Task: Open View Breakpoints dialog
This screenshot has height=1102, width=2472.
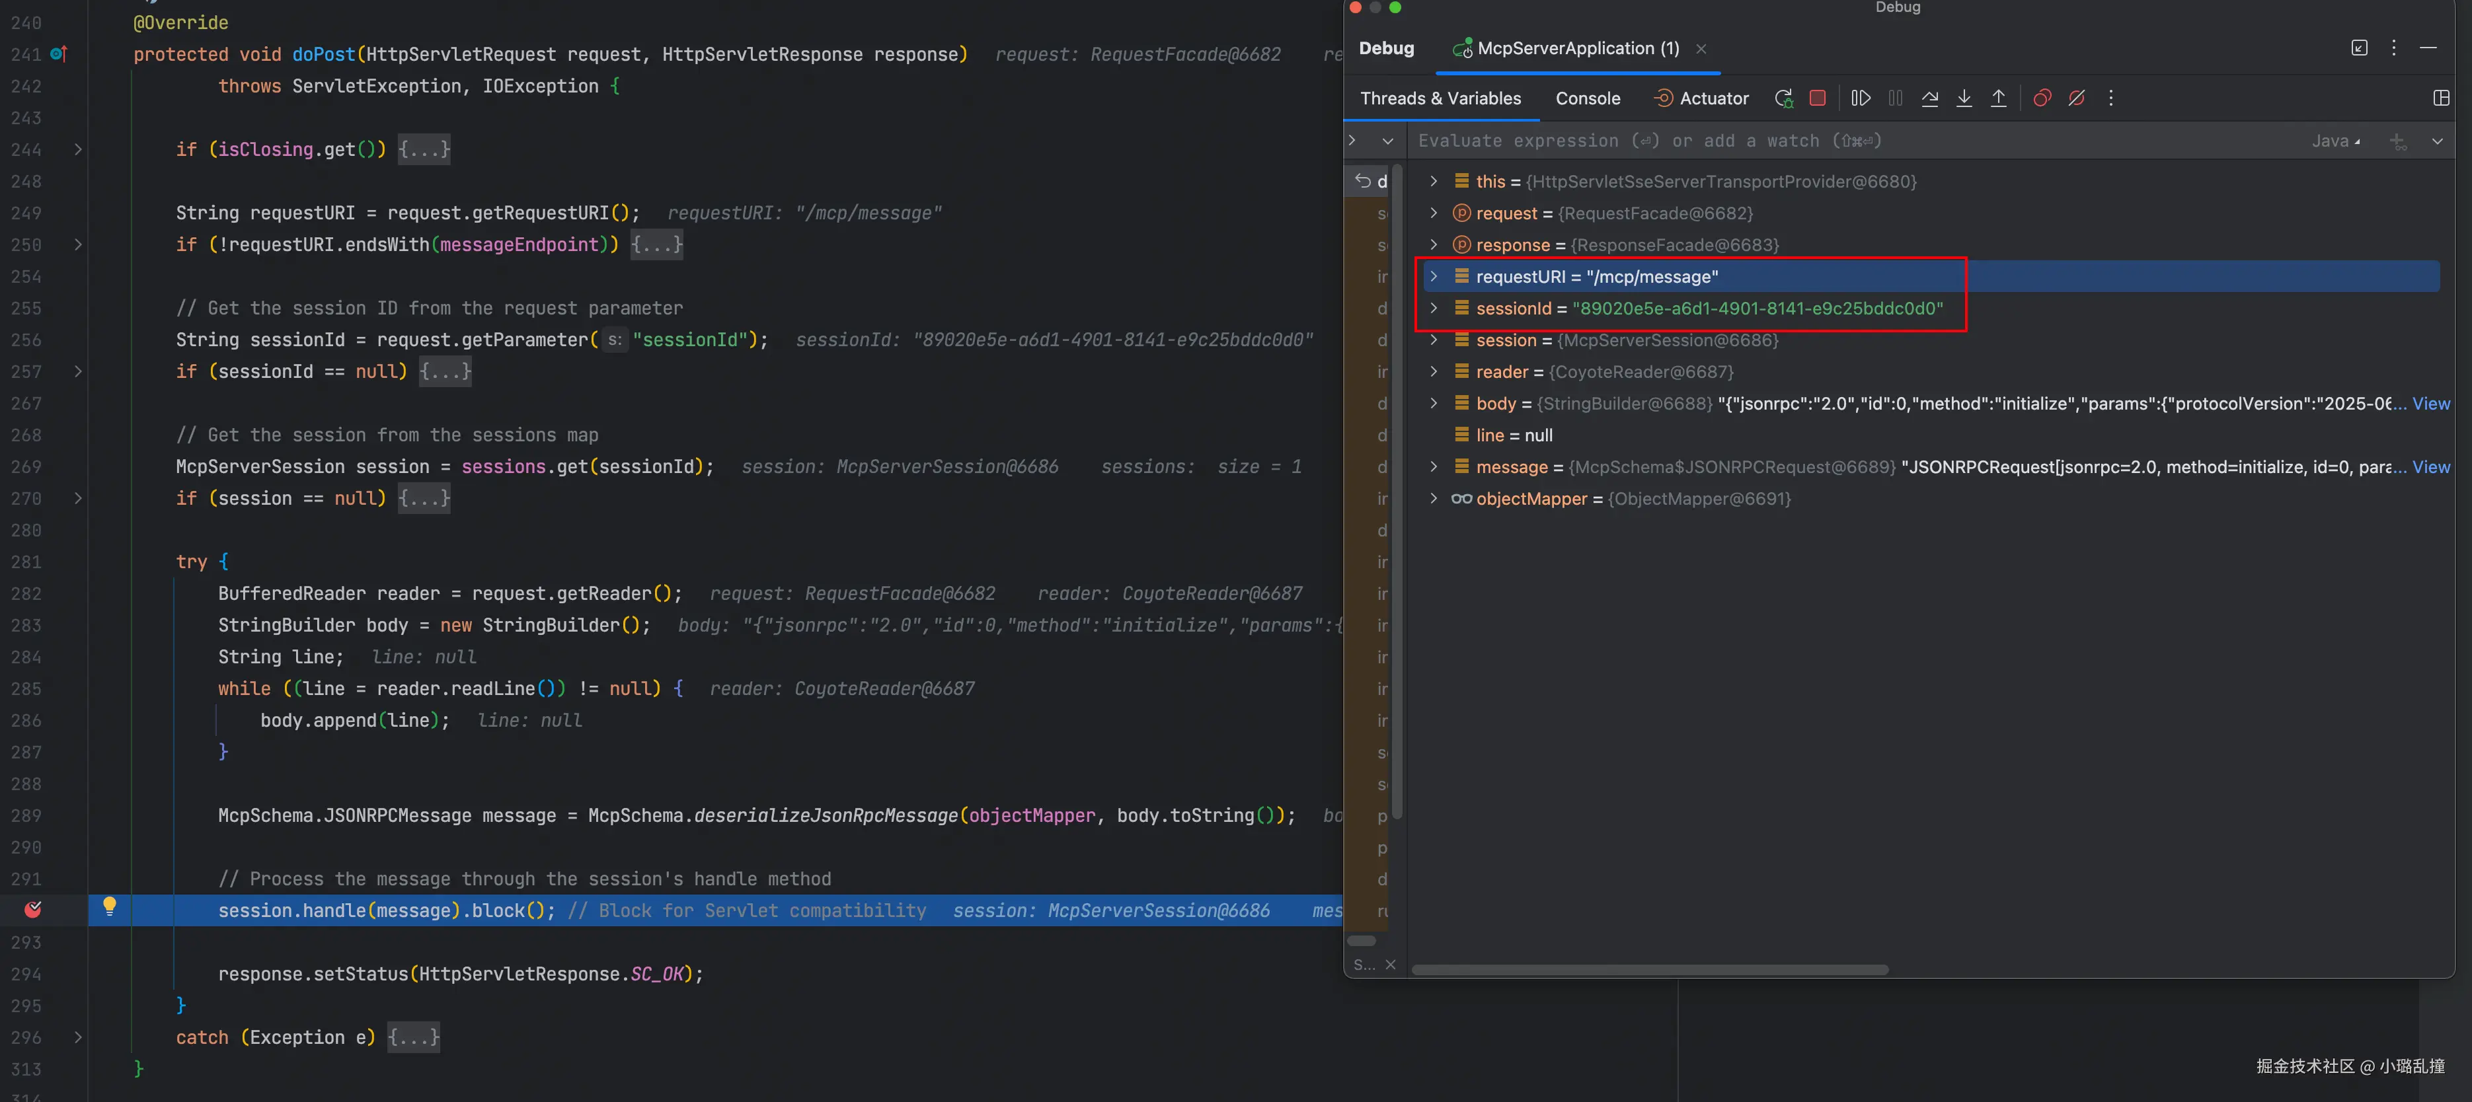Action: click(2041, 98)
